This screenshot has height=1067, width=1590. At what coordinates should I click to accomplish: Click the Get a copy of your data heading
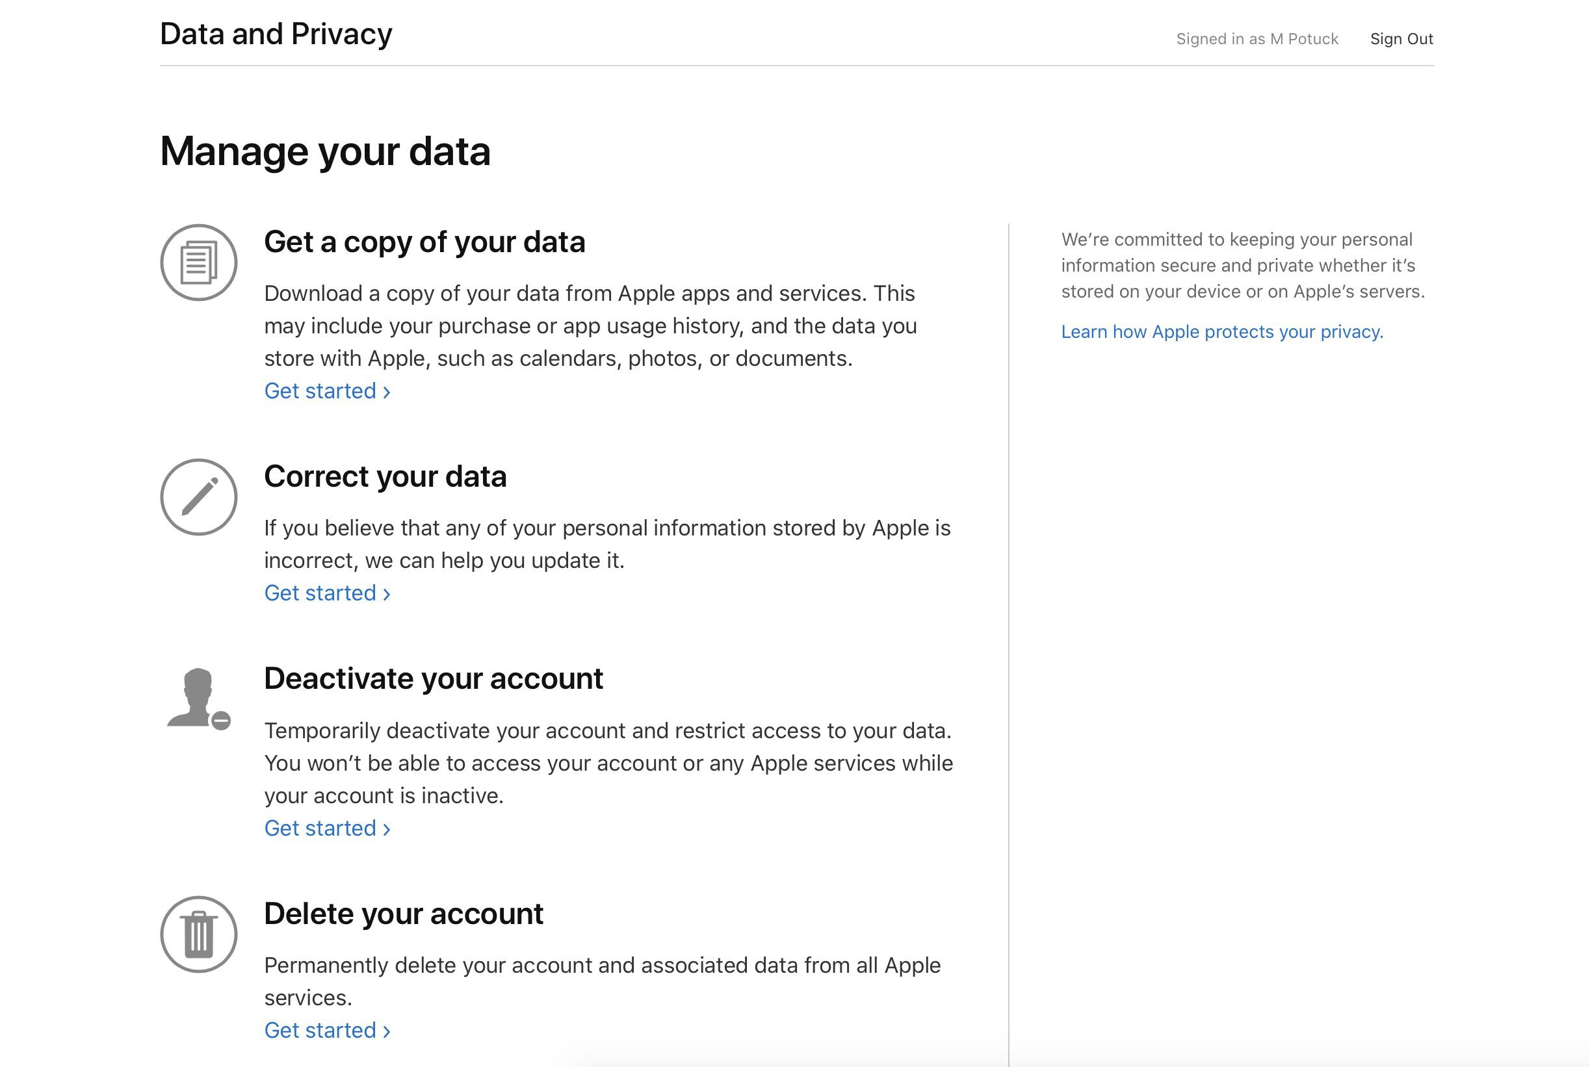point(424,241)
